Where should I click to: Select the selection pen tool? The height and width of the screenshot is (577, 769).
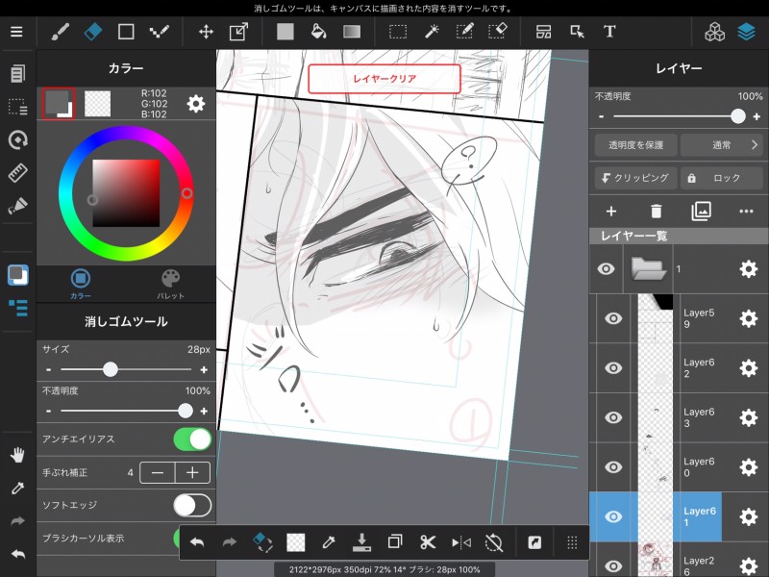[x=464, y=32]
